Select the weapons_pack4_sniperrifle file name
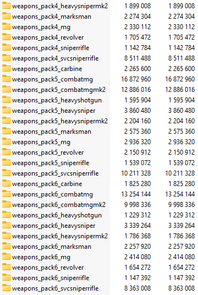The image size is (198, 295). click(x=51, y=48)
